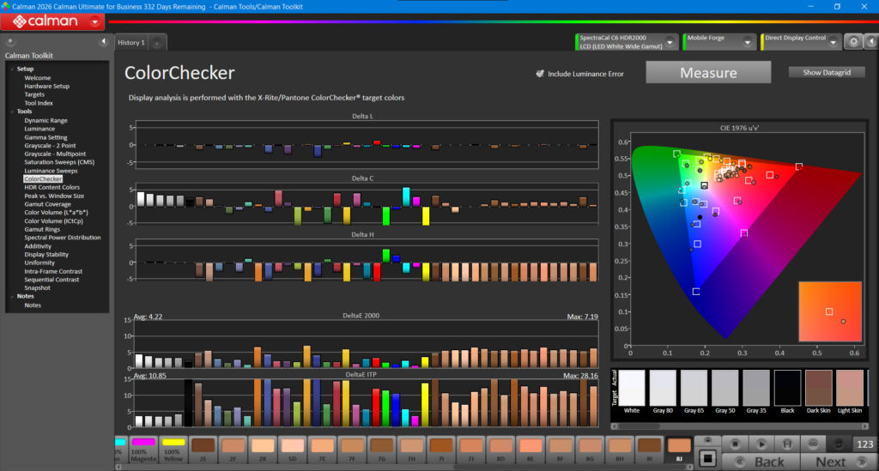Image resolution: width=879 pixels, height=471 pixels.
Task: Click the save icon in the bottom controls
Action: pos(786,444)
